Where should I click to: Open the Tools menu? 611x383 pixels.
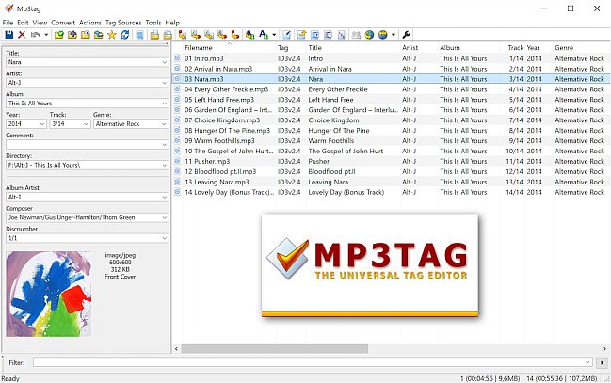[x=153, y=23]
